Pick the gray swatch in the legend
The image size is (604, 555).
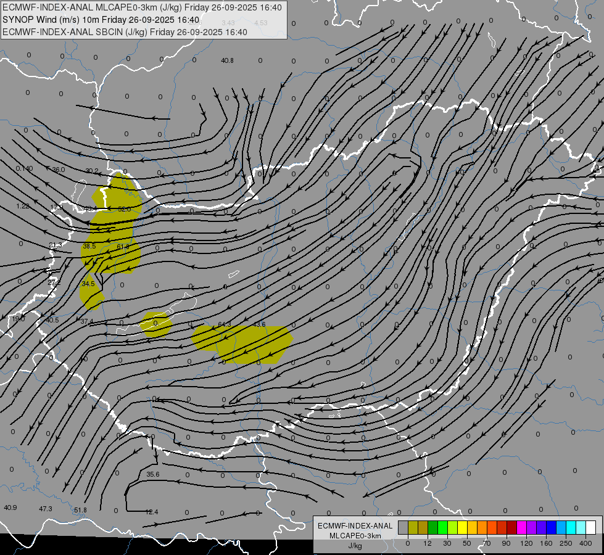coord(403,528)
